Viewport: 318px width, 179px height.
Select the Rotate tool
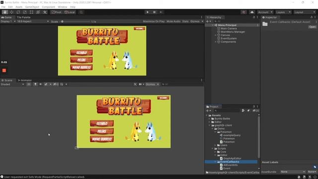tap(18, 12)
